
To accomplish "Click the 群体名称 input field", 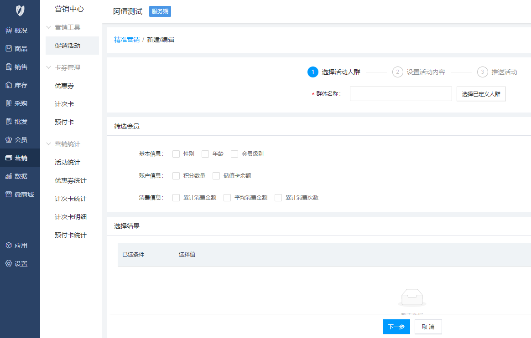I will [x=401, y=94].
